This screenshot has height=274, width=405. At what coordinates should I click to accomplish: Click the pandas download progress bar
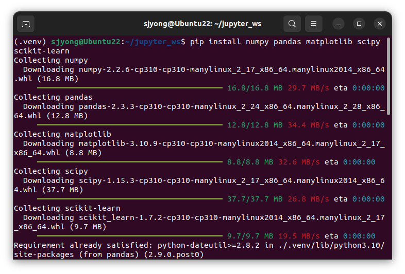pyautogui.click(x=130, y=125)
